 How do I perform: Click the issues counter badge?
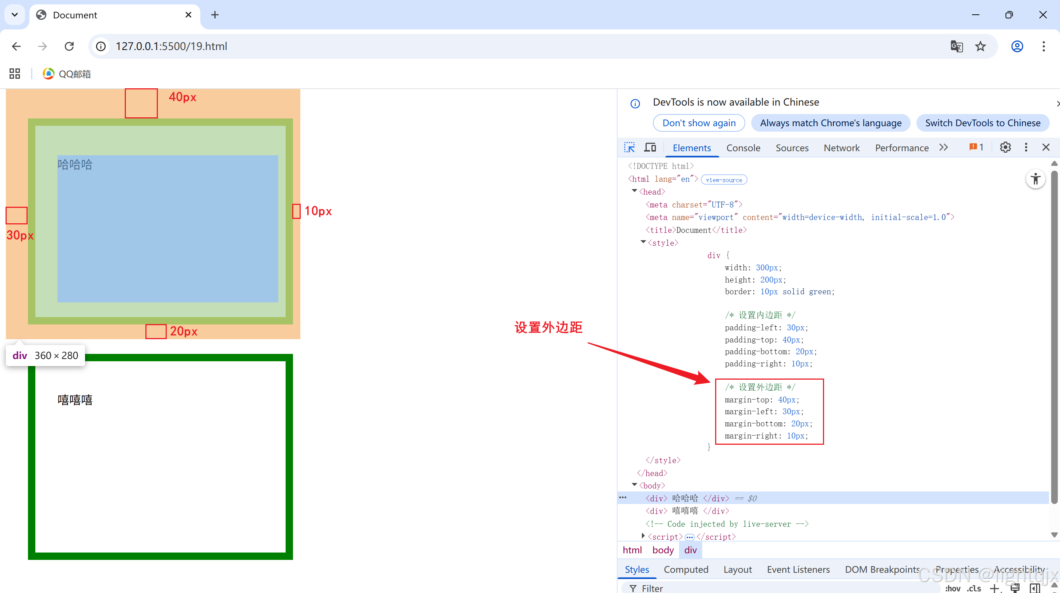[x=976, y=147]
